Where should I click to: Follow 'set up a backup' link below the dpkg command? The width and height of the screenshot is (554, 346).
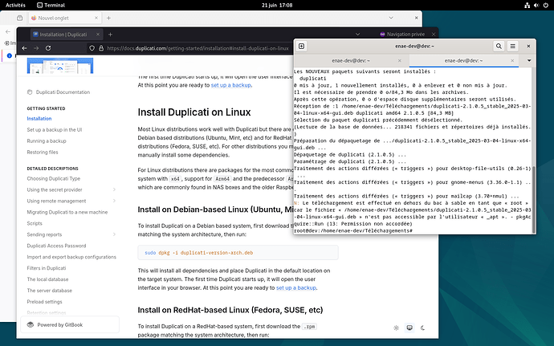click(296, 288)
